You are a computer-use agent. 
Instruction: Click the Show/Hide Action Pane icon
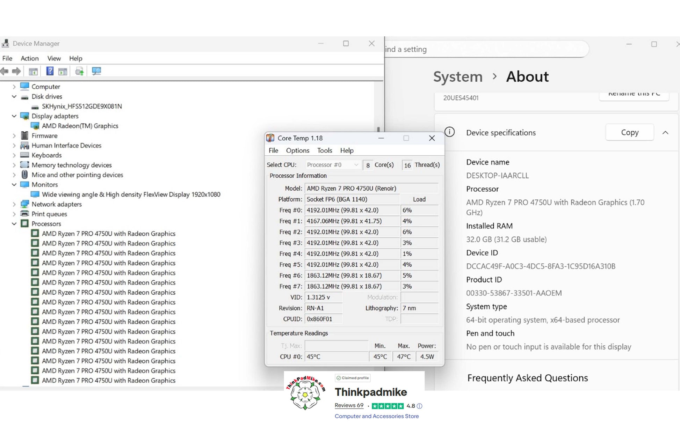(x=63, y=71)
